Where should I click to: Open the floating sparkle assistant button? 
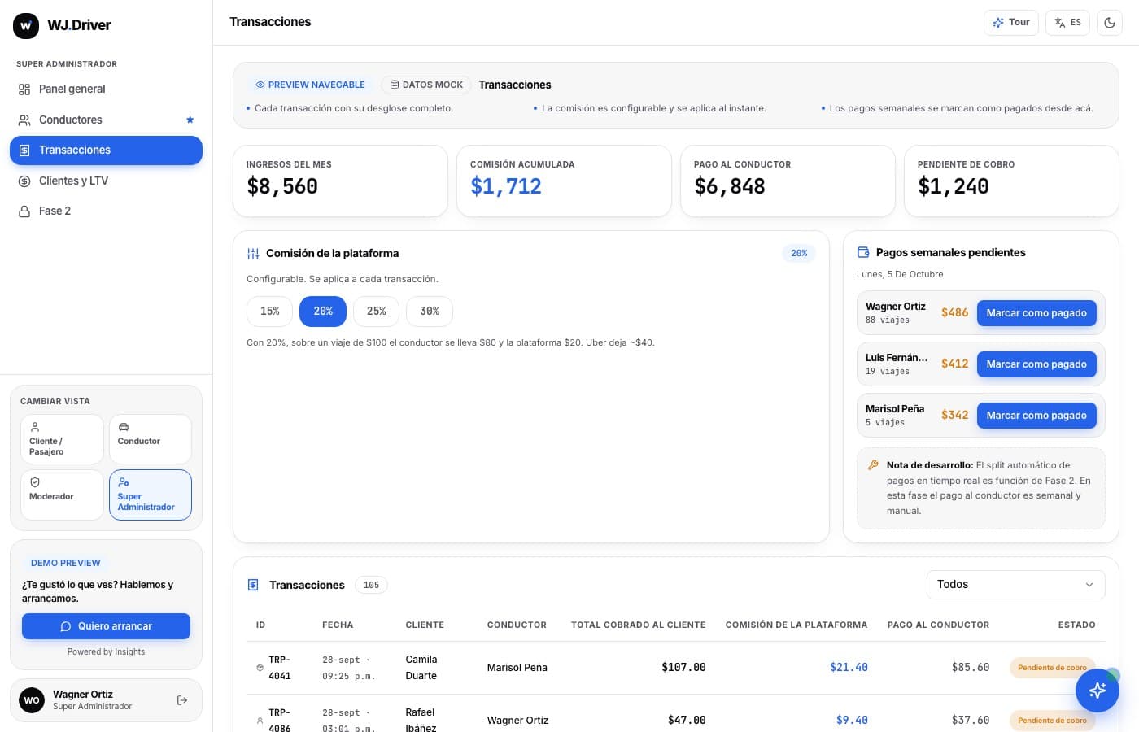click(1097, 691)
